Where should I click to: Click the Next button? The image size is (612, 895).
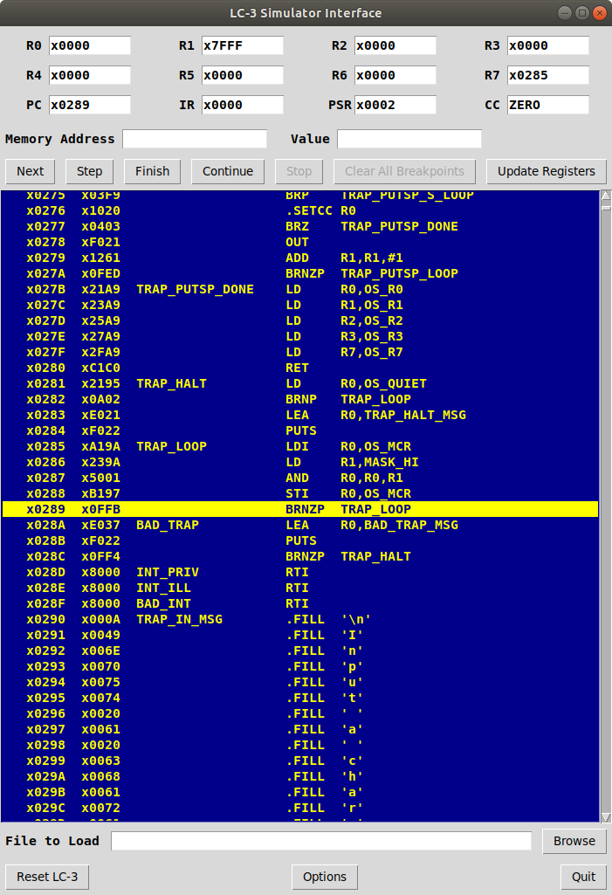pos(30,171)
